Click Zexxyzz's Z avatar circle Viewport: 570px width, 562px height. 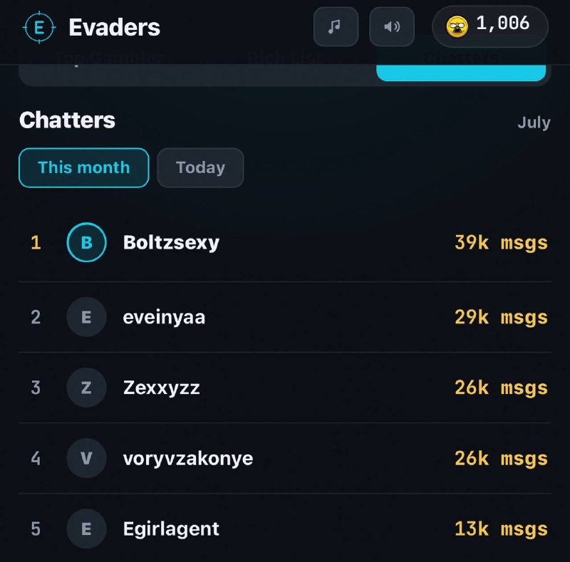tap(86, 387)
